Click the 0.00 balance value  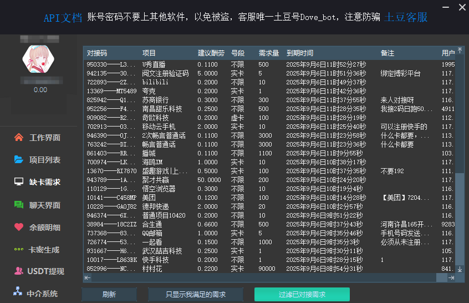40,90
